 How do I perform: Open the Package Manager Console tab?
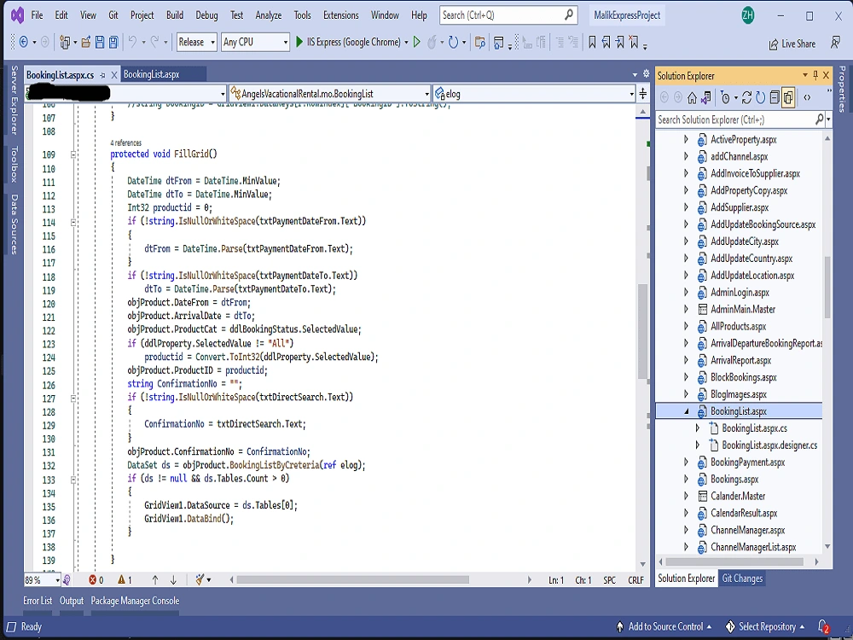[x=135, y=601]
